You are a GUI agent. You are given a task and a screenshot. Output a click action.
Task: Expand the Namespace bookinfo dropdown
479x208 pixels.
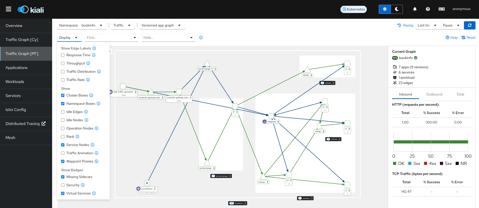pos(82,25)
